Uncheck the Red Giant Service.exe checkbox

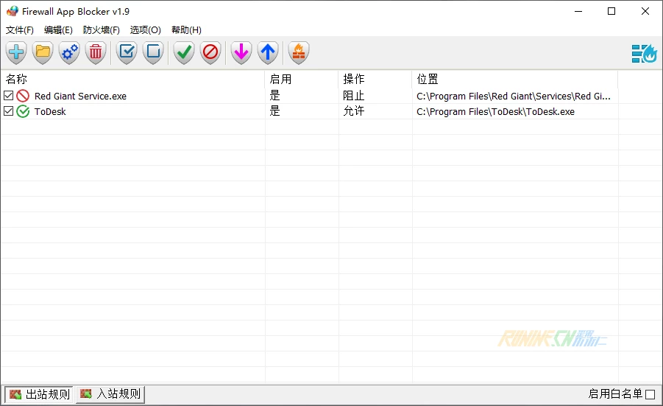coord(9,96)
